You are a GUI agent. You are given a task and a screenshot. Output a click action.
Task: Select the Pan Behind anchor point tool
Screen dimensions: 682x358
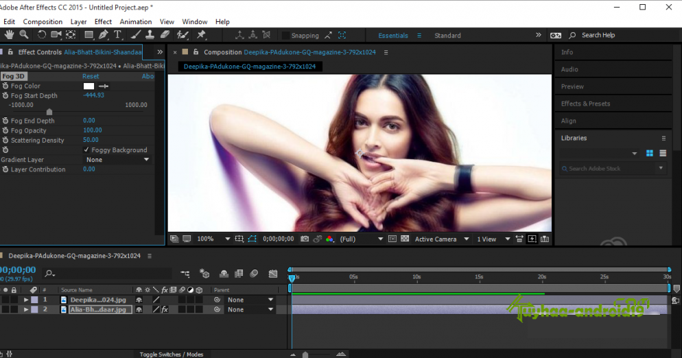coord(71,35)
